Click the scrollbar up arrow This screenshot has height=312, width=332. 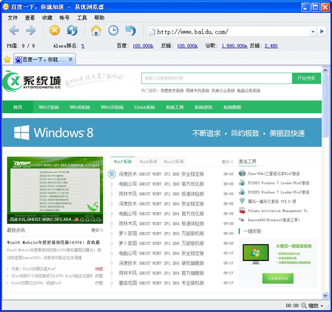click(325, 70)
